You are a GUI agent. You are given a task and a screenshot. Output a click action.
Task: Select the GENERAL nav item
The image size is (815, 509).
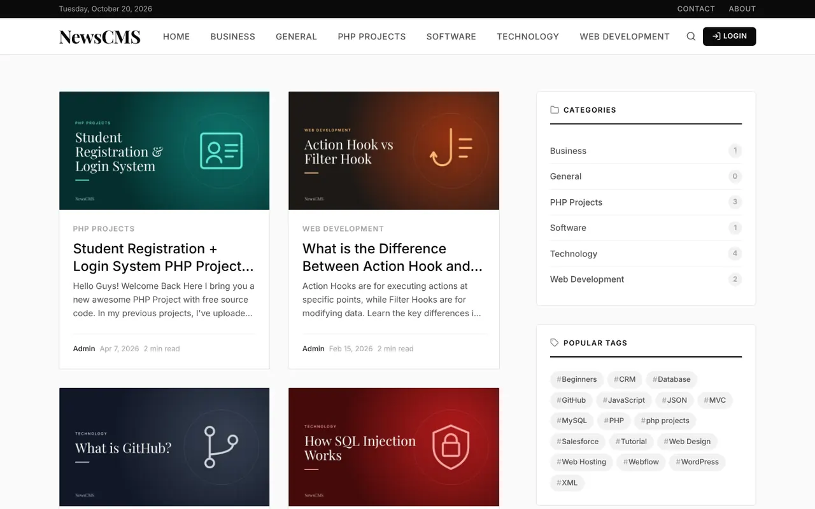point(296,37)
